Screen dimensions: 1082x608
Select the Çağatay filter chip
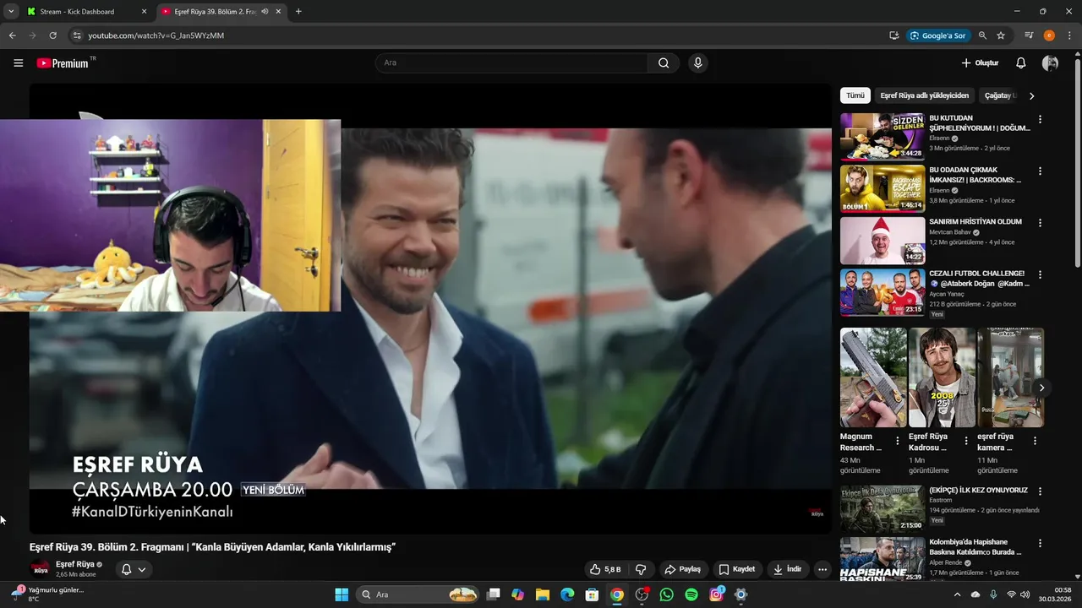point(1000,95)
